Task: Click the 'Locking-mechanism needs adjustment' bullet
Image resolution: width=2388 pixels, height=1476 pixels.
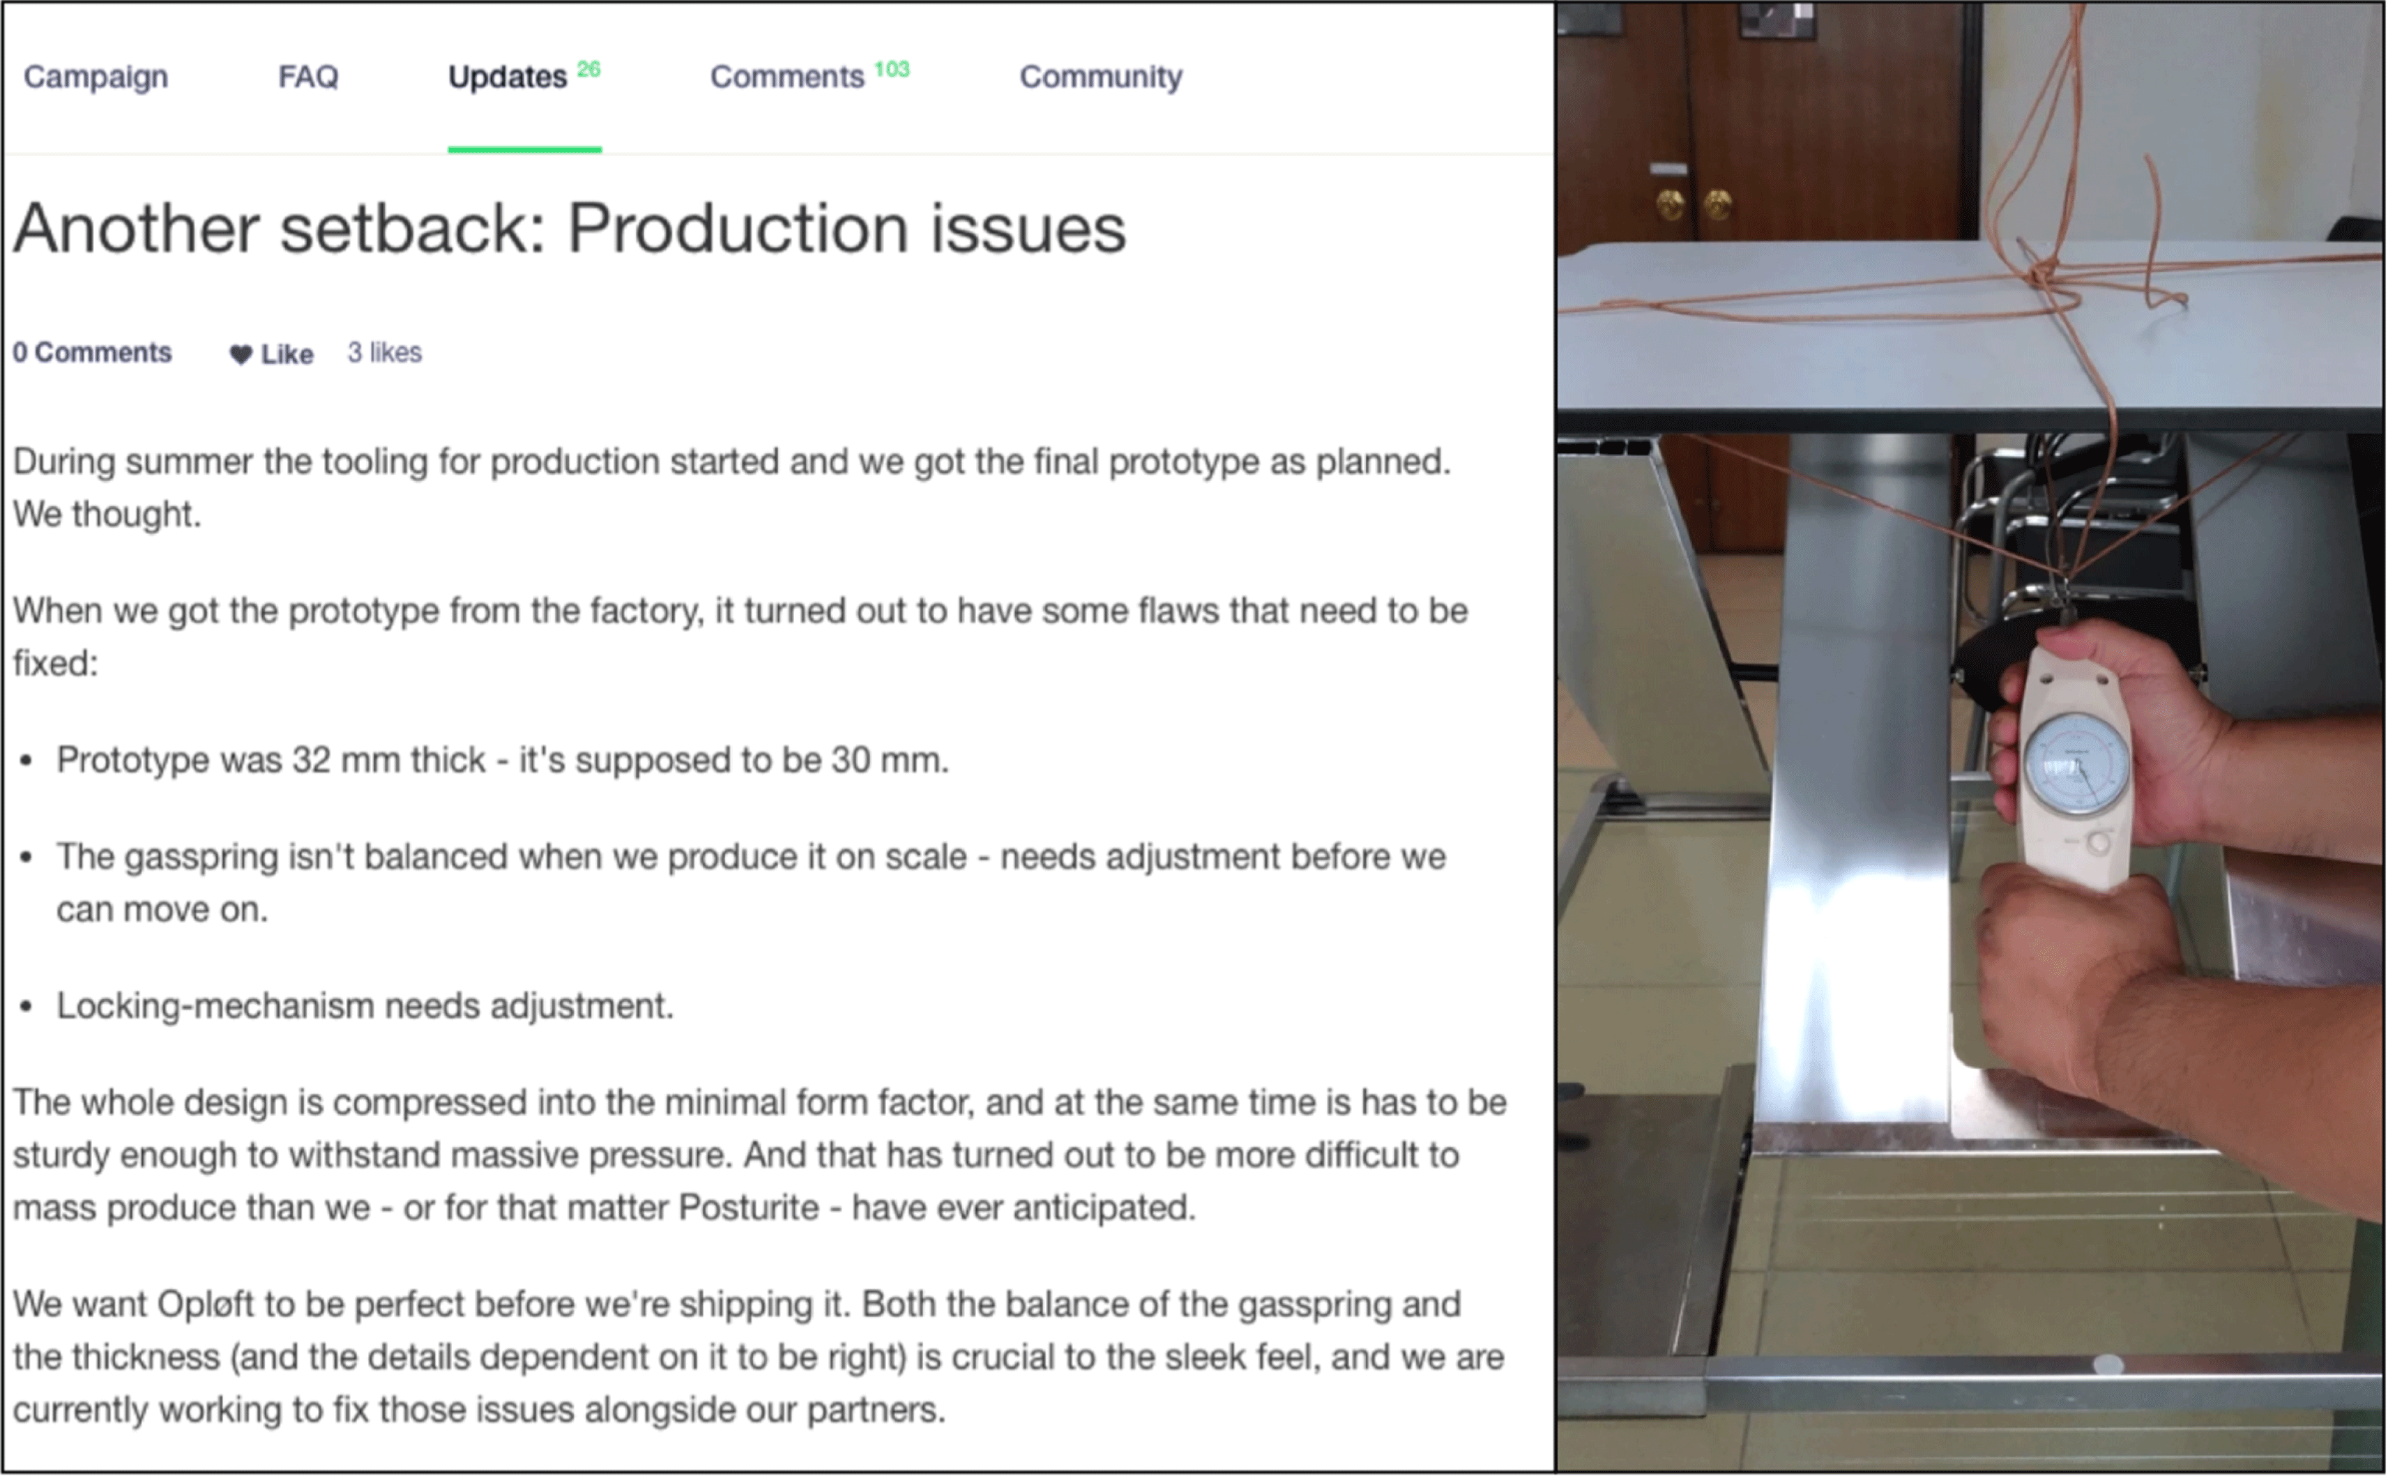Action: click(x=365, y=1005)
